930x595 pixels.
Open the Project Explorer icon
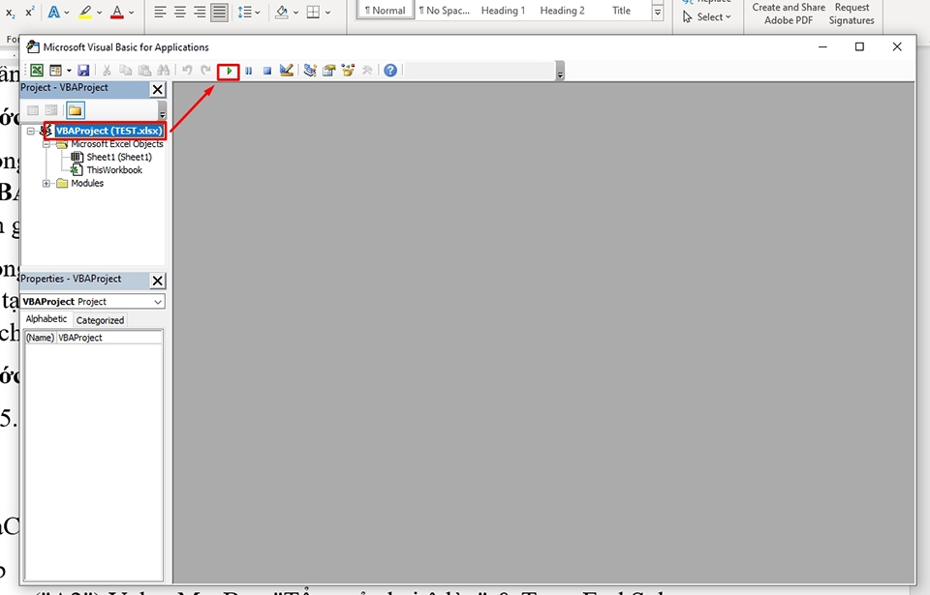[x=310, y=71]
